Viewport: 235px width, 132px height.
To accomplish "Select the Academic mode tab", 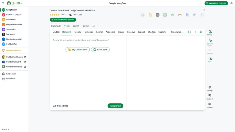I will (x=110, y=32).
